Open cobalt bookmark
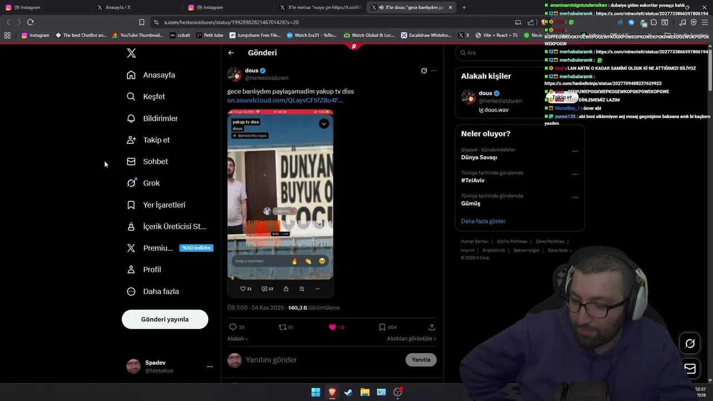This screenshot has width=713, height=401. (180, 35)
